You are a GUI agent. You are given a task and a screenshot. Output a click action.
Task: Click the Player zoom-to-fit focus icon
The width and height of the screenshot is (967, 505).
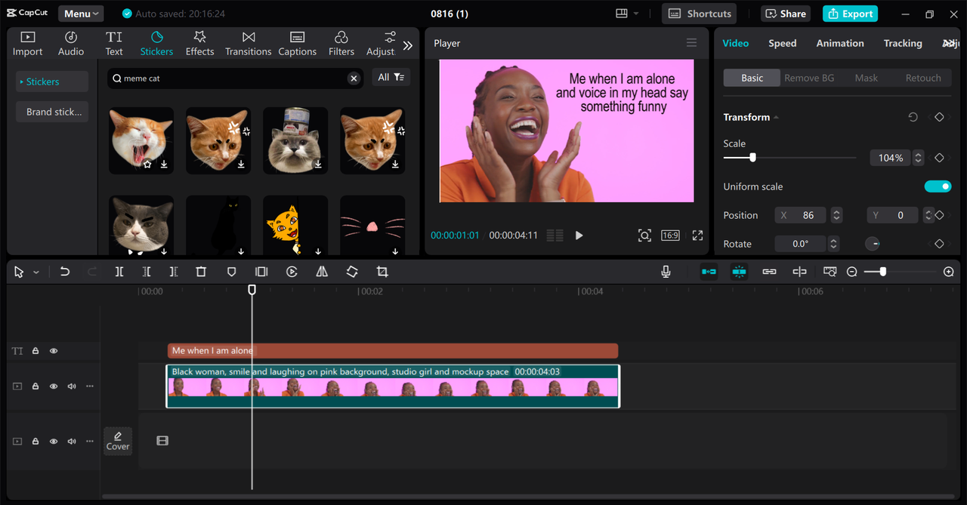pyautogui.click(x=644, y=236)
